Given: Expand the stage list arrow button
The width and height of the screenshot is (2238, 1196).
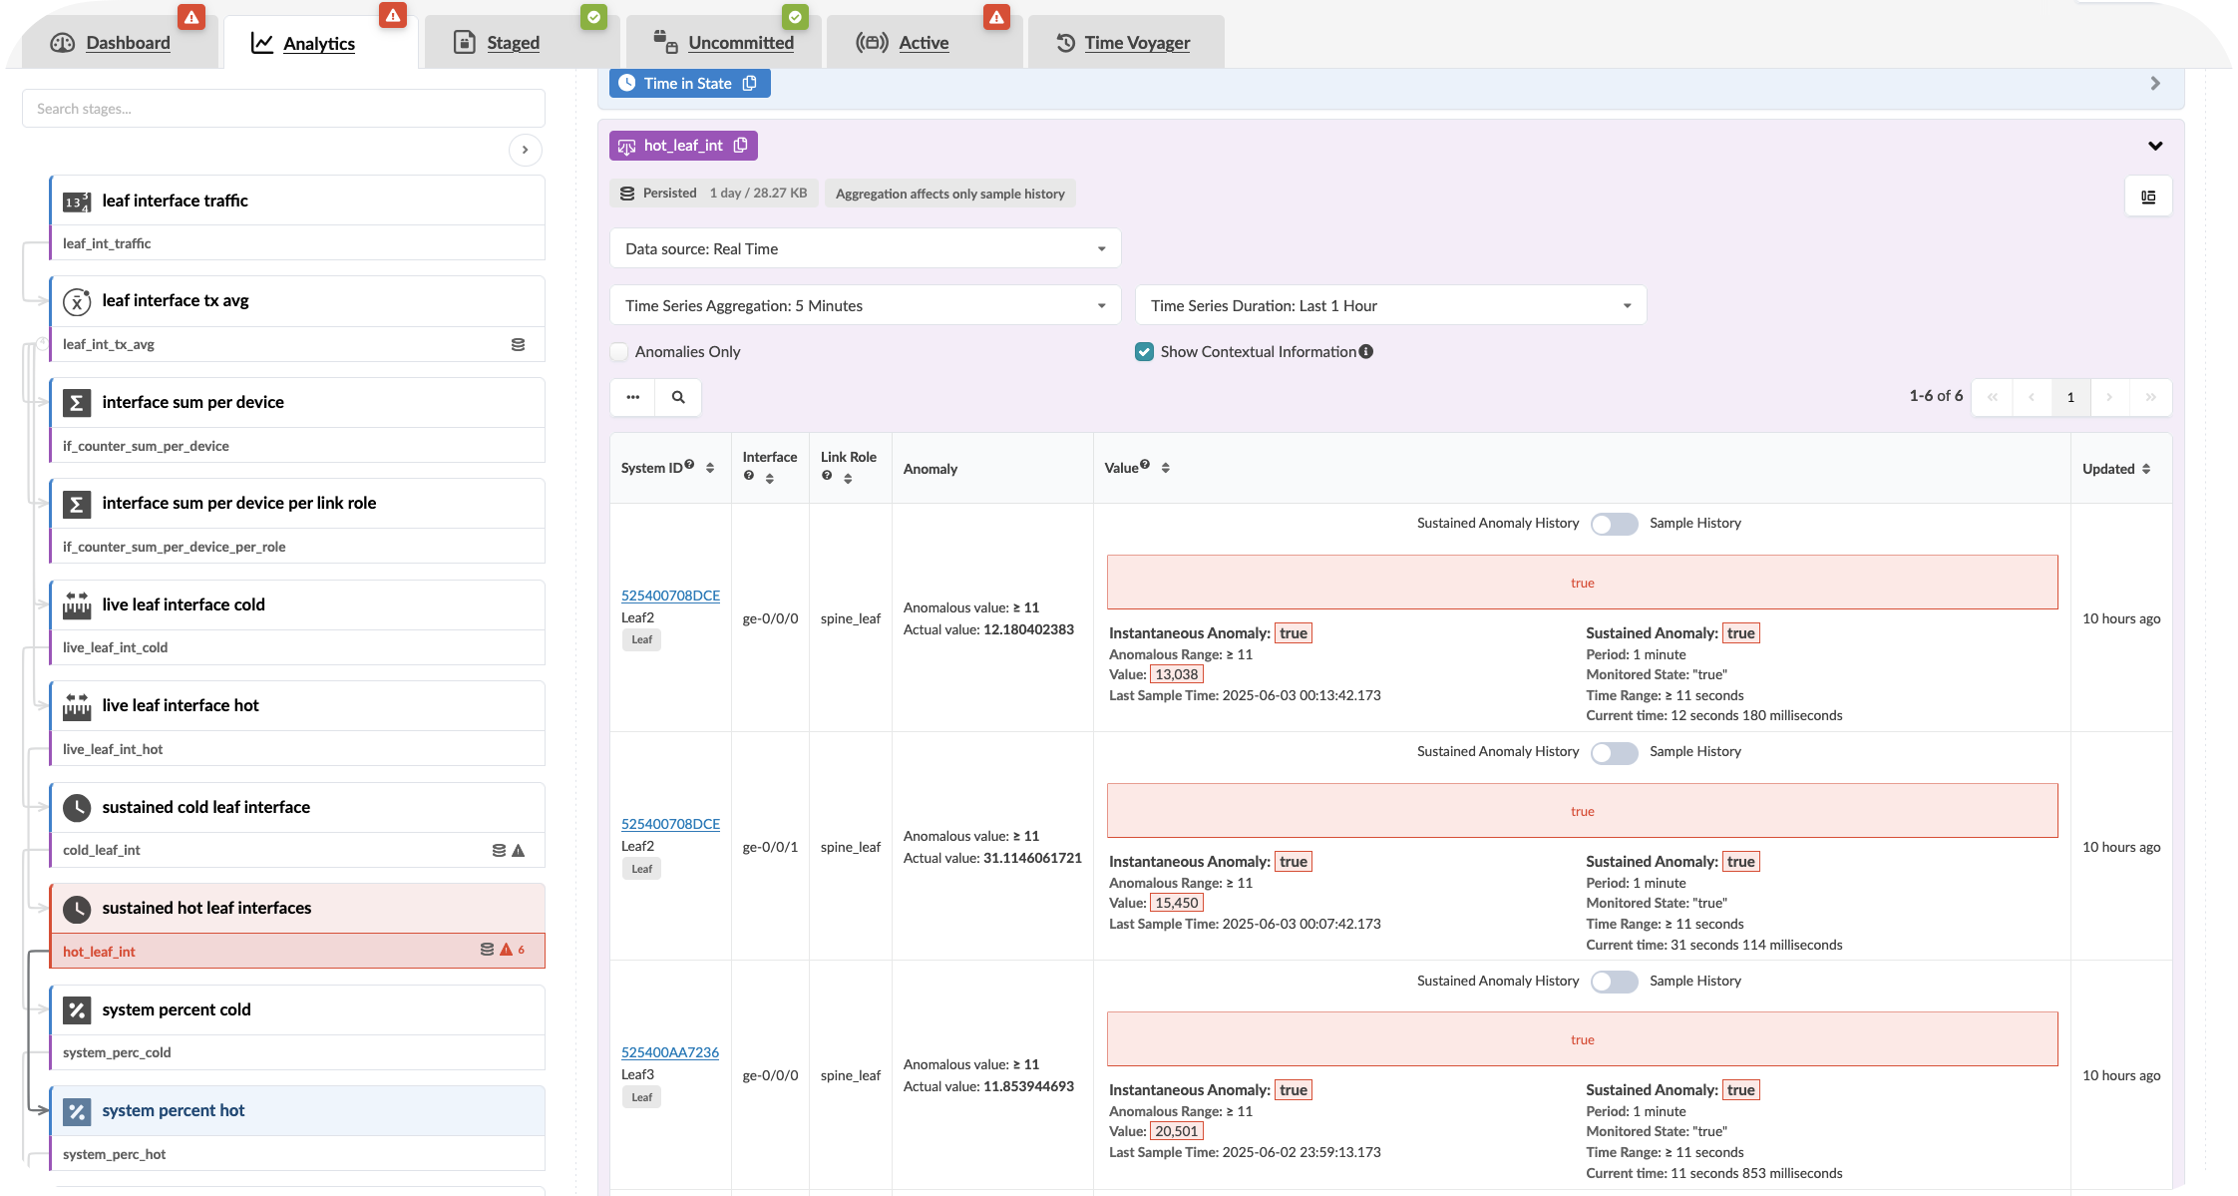Looking at the screenshot, I should [526, 150].
